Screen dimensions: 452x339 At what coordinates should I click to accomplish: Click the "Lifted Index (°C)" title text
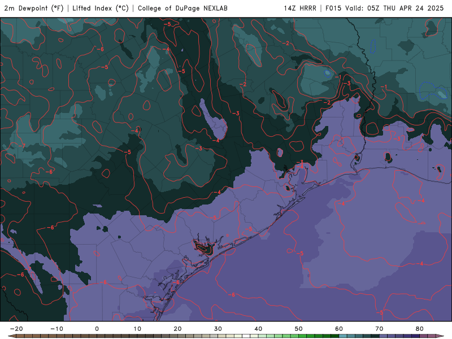pos(101,8)
